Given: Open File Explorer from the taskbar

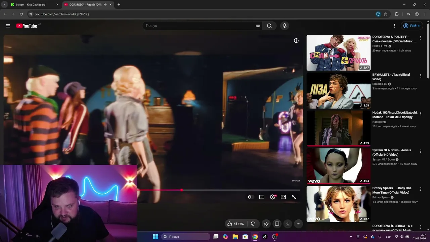Looking at the screenshot, I should pyautogui.click(x=235, y=237).
